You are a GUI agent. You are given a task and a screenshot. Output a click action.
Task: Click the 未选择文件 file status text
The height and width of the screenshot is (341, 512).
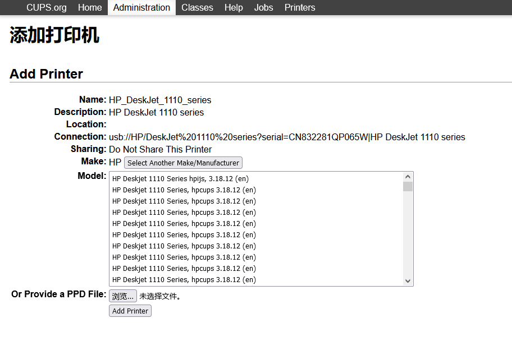[x=160, y=296]
